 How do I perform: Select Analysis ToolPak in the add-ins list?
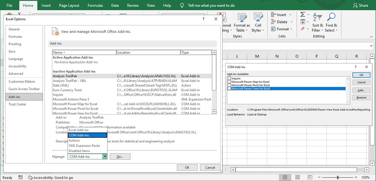coord(66,76)
